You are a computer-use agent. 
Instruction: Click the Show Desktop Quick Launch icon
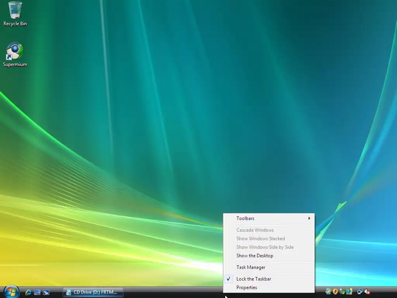[37, 292]
